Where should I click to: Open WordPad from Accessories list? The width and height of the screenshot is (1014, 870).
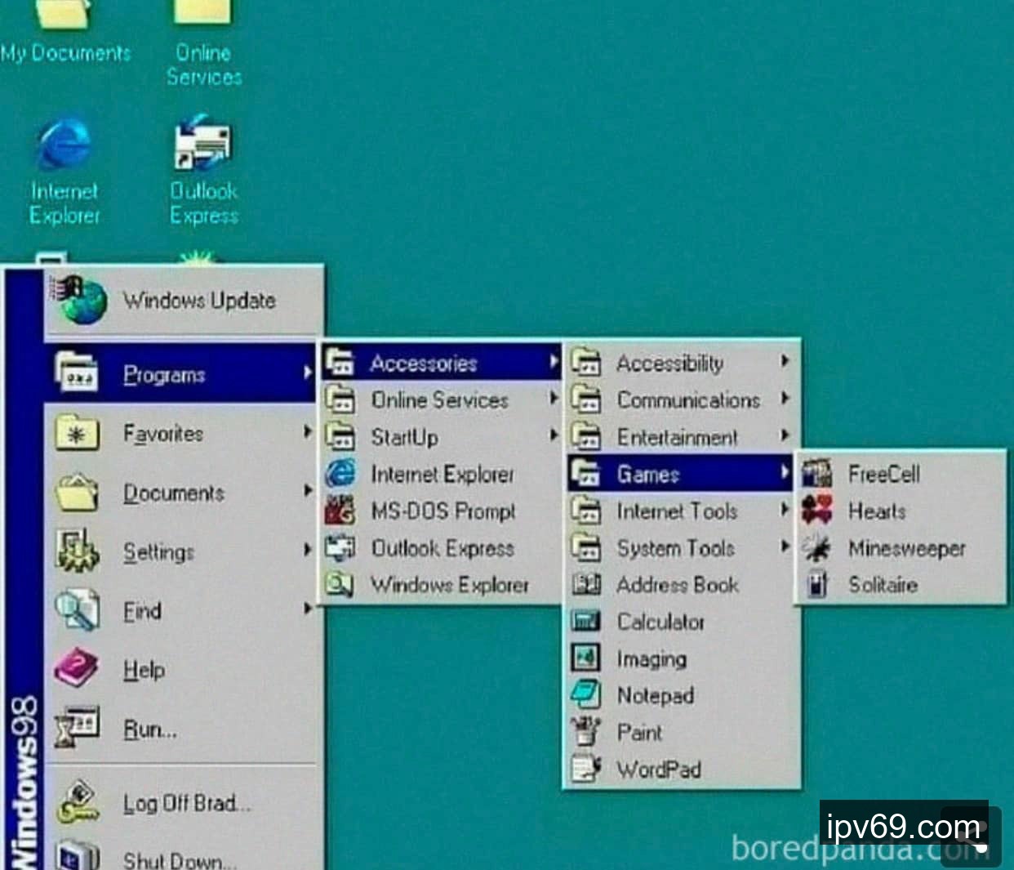tap(658, 770)
